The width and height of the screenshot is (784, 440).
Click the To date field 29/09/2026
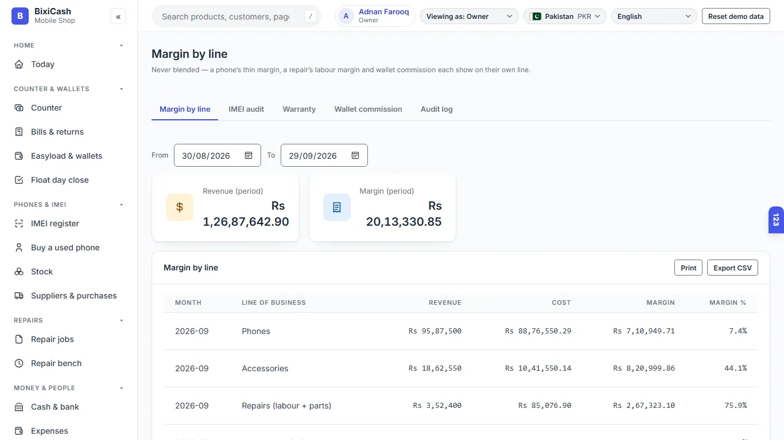[x=324, y=155]
